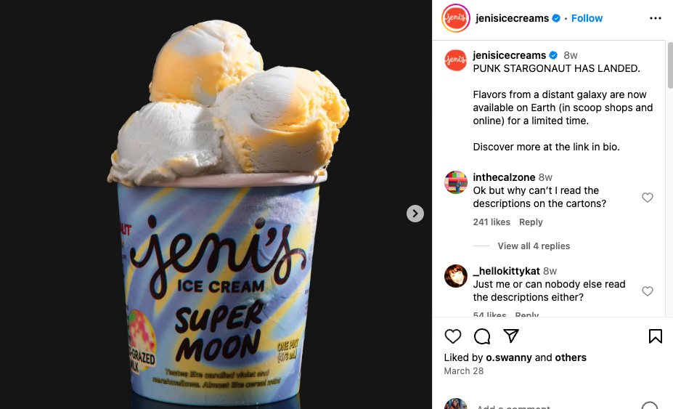The width and height of the screenshot is (673, 409).
Task: Go to next photo with arrow button
Action: (x=415, y=214)
